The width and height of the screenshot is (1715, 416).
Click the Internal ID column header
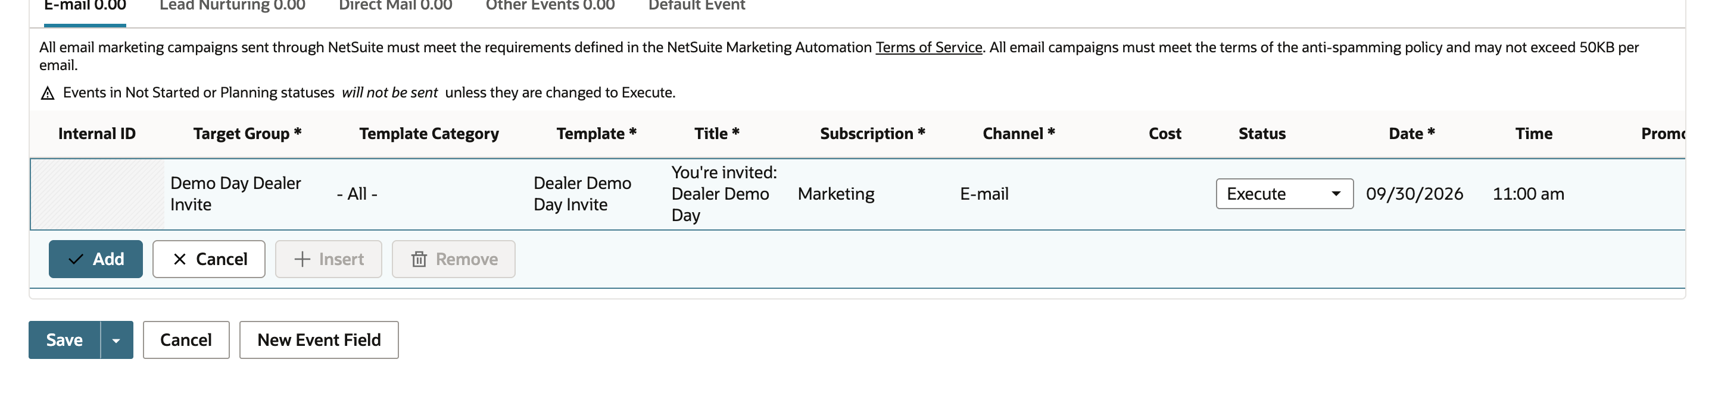[x=97, y=134]
